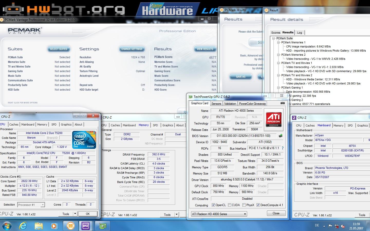Toggle the OpenCL checkbox in GPU-Z

213,205
